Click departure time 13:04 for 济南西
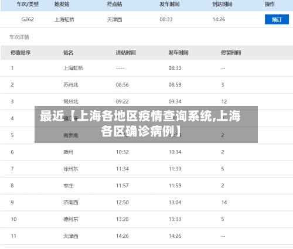The height and width of the screenshot is (249, 293). [x=175, y=202]
